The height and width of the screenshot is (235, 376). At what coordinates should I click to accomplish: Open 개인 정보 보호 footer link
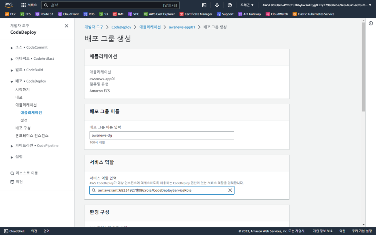point(323,231)
